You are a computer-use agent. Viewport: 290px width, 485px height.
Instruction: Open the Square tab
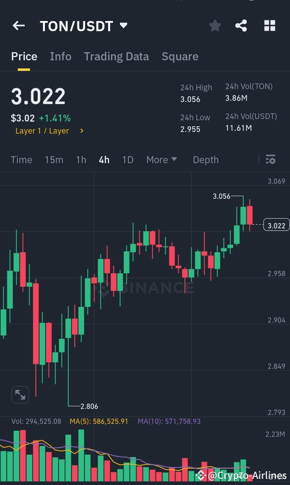pyautogui.click(x=180, y=56)
